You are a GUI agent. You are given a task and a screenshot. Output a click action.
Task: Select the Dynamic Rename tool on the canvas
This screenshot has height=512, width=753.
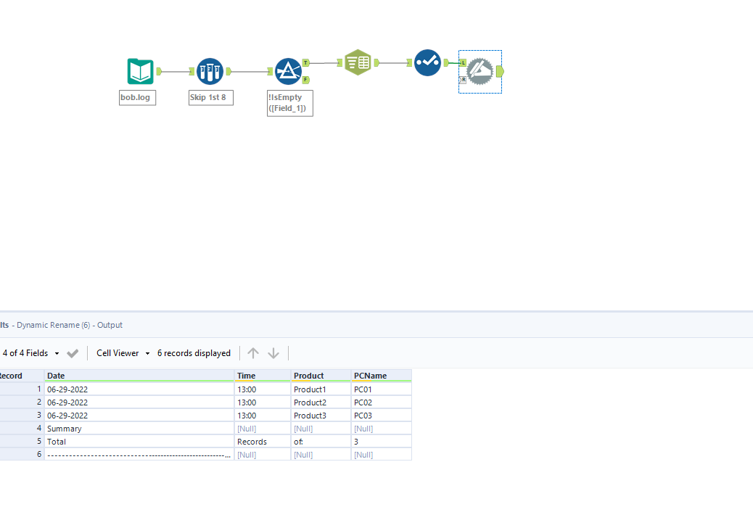(x=427, y=63)
